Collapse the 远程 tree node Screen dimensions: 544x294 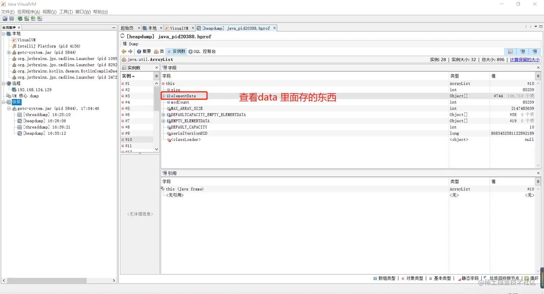coord(4,83)
